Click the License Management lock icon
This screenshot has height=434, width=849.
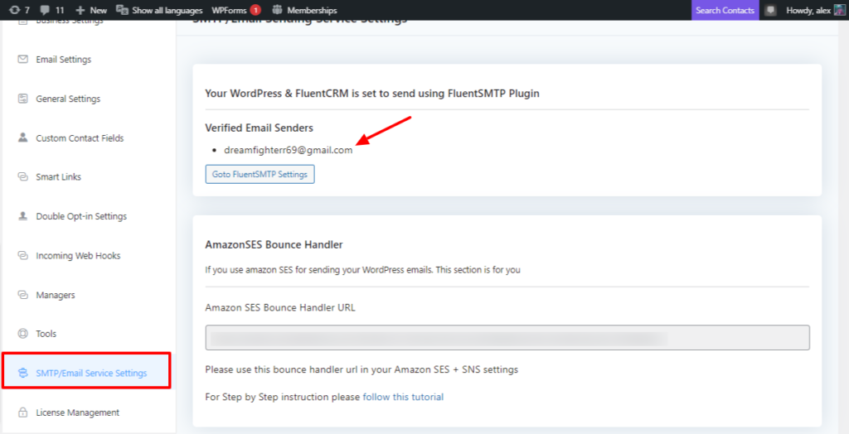(x=22, y=412)
